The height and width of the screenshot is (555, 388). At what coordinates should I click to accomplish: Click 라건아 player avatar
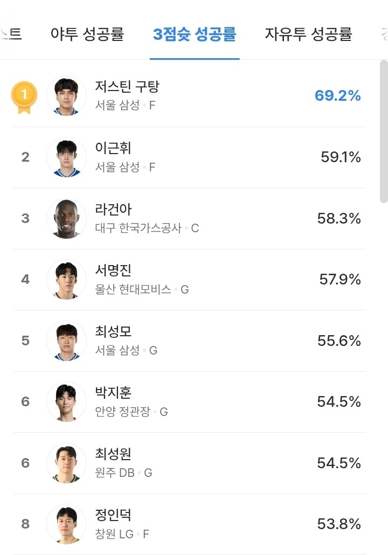tap(66, 218)
